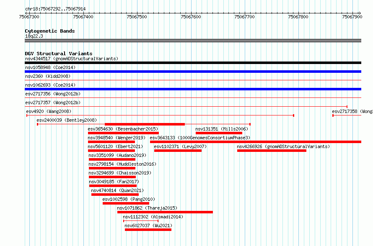Click the 75067300 ruler position
Viewport: 373px width, 246px height.
click(x=29, y=17)
